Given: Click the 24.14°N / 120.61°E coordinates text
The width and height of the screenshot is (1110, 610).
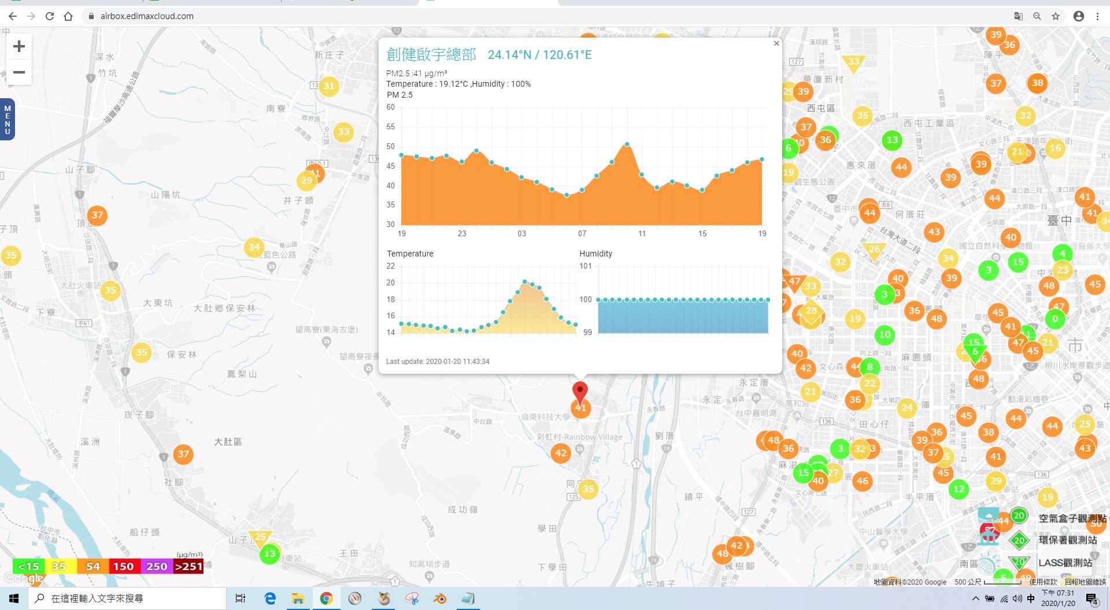Looking at the screenshot, I should click(x=539, y=55).
